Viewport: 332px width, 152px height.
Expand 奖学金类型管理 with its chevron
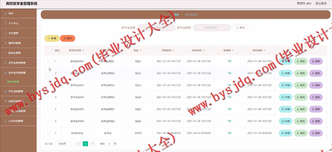tap(32, 63)
